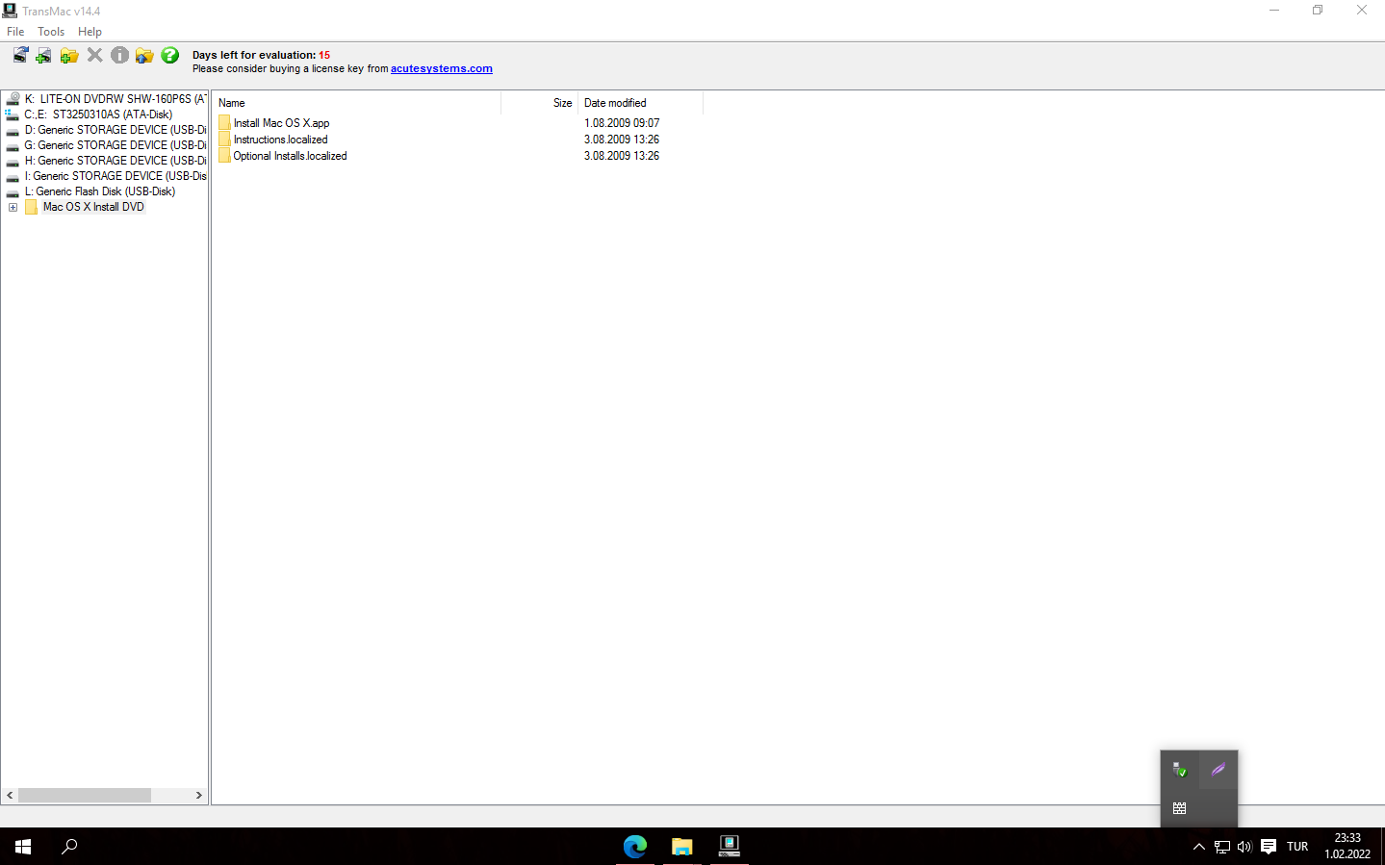Click the folder icon of Install Mac OS X.app

tap(224, 123)
